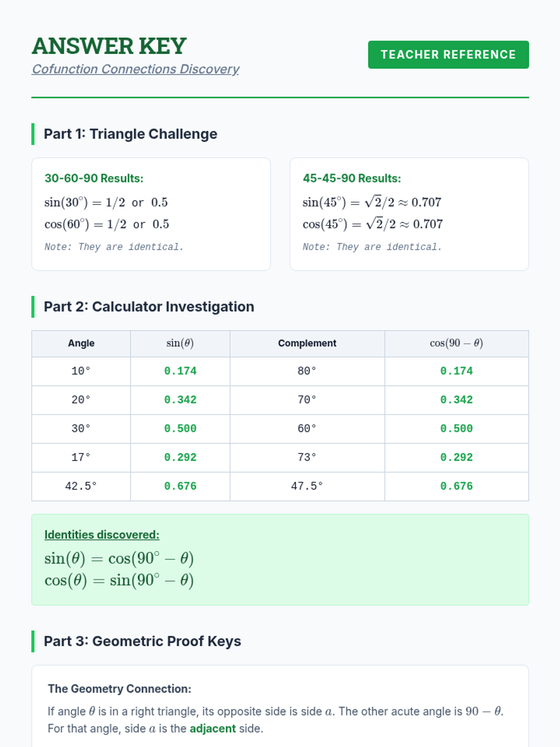Select the Part 3: Geometric Proof Keys heading
This screenshot has height=747, width=560.
pos(142,641)
